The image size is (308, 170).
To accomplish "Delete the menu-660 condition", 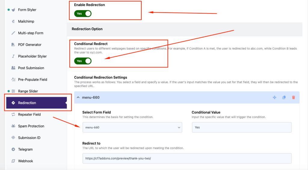I will point(293,97).
